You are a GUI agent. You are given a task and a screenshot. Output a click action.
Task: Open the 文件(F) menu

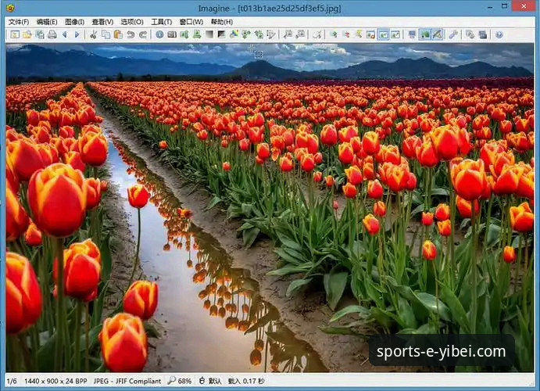(x=19, y=22)
